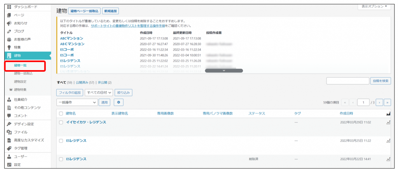
Task: Click the gear settings button near 適用
Action: point(118,102)
